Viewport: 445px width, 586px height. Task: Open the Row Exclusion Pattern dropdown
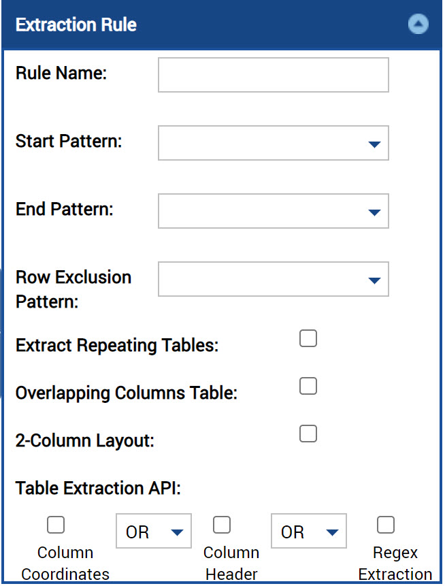tap(273, 279)
